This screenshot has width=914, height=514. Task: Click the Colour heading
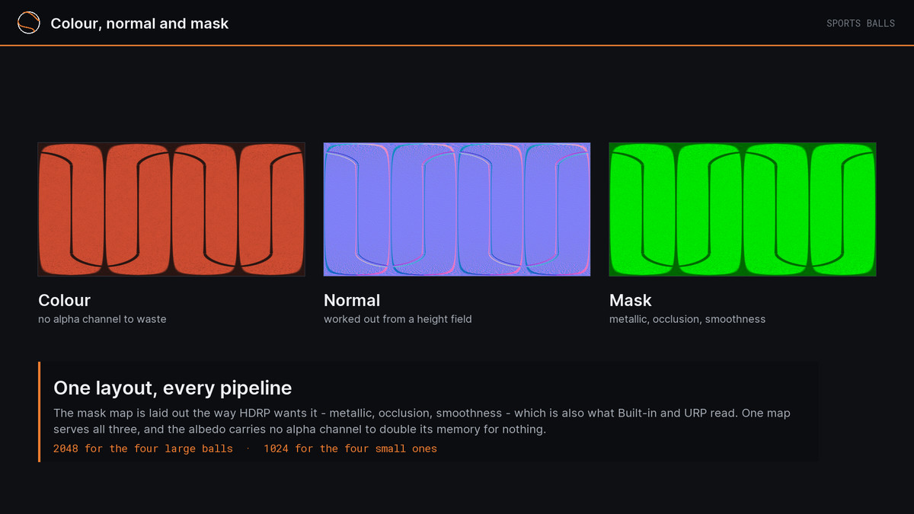(64, 300)
